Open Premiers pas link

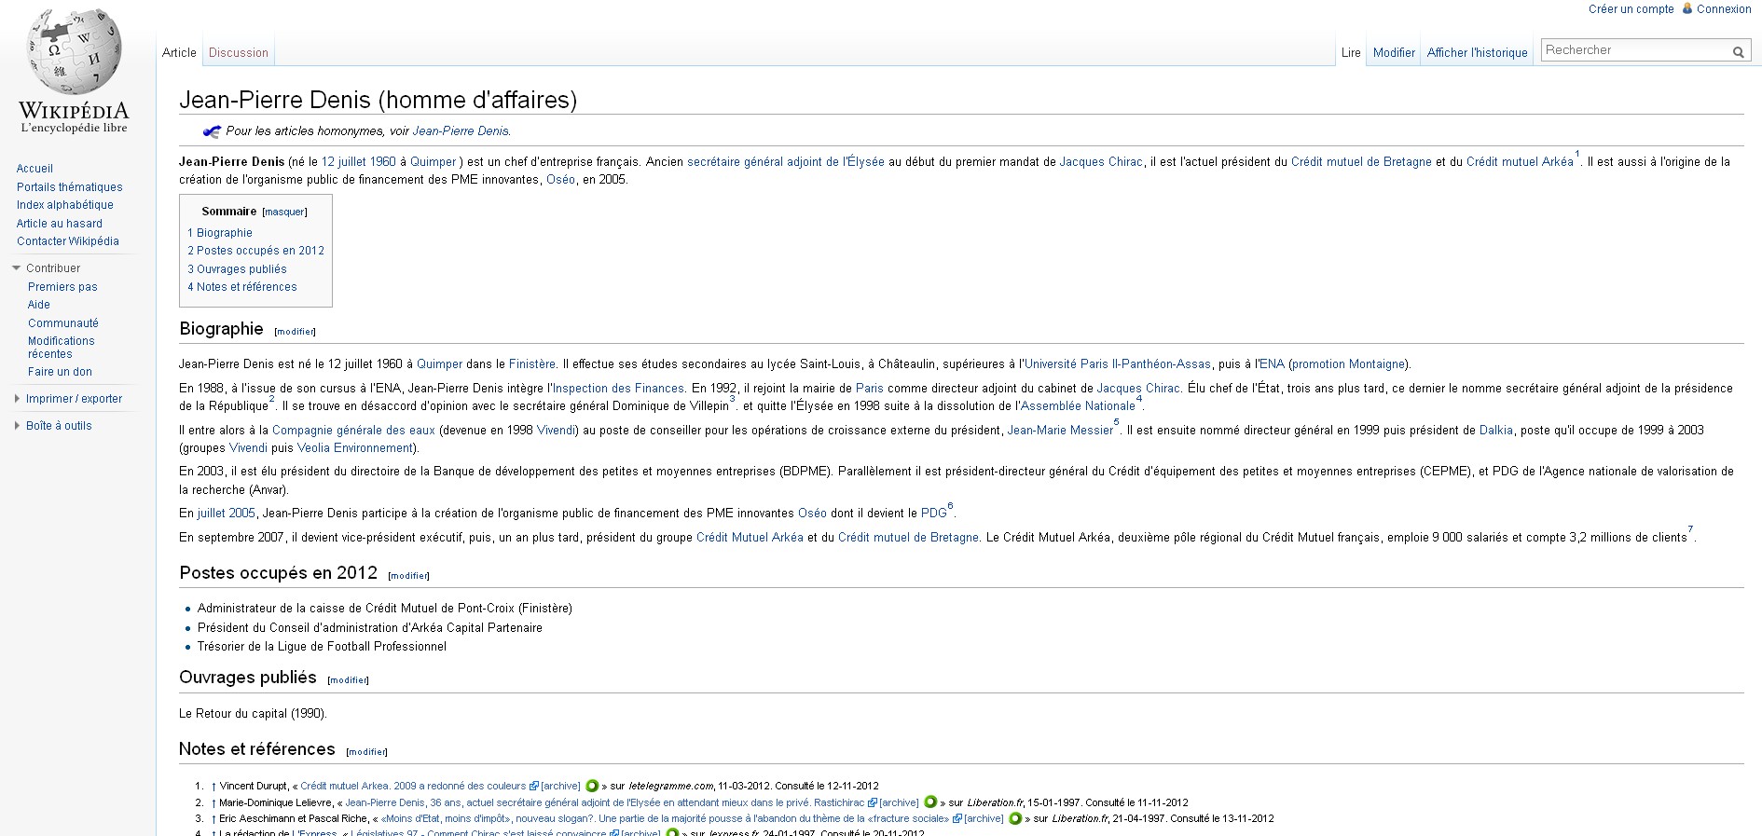[x=62, y=287]
